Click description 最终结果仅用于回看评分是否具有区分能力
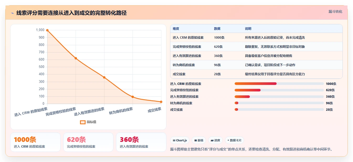 click(275, 74)
